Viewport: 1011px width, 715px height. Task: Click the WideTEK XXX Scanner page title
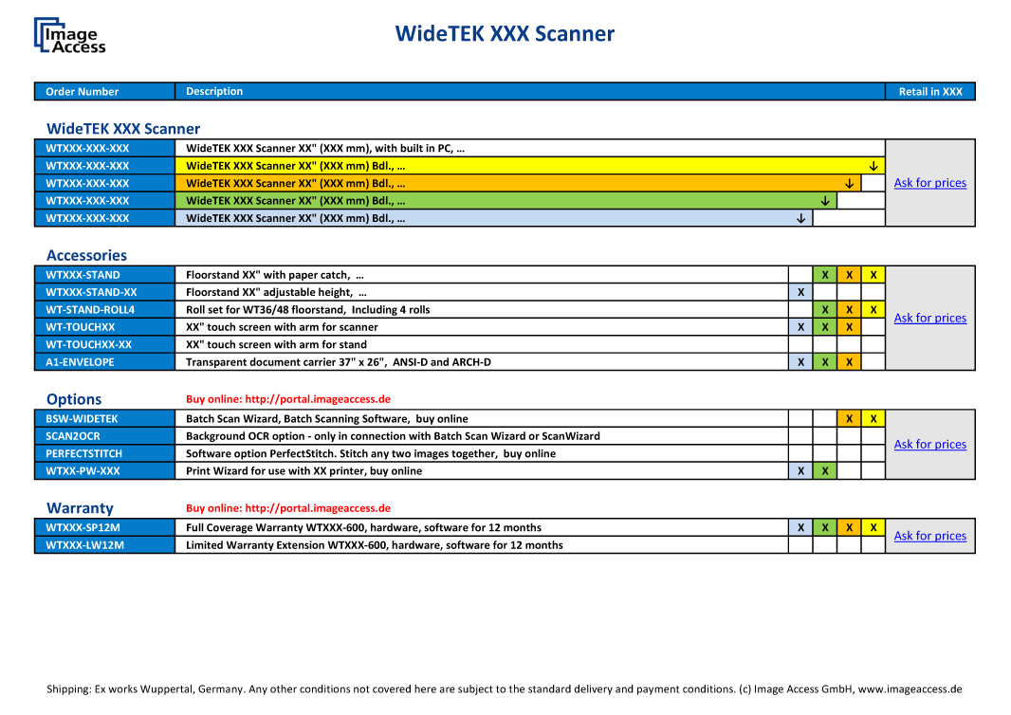505,33
